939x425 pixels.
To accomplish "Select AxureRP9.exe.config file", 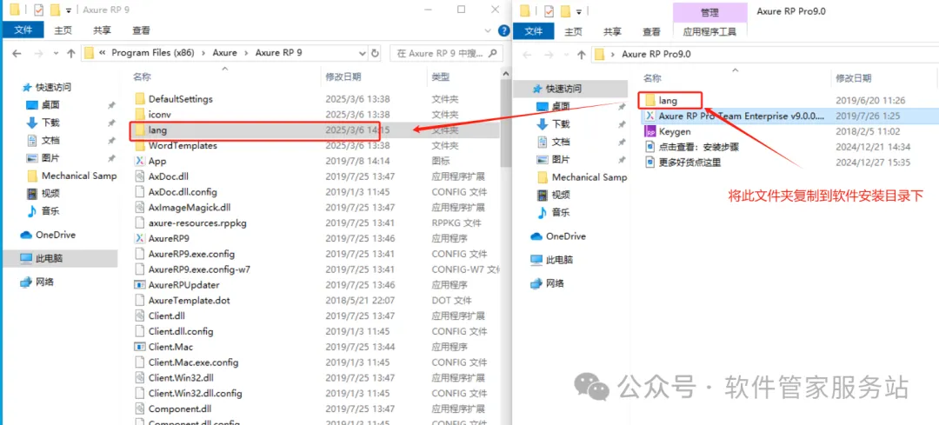I will [191, 254].
